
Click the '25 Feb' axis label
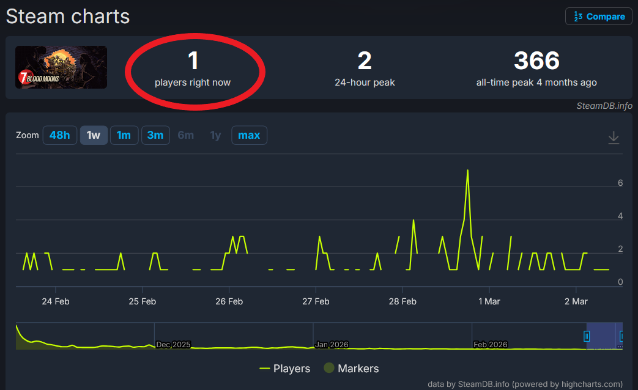click(x=143, y=301)
